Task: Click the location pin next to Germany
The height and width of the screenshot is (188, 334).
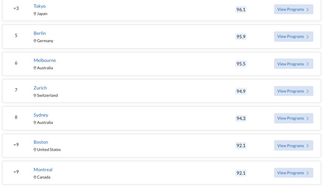Action: [x=35, y=41]
